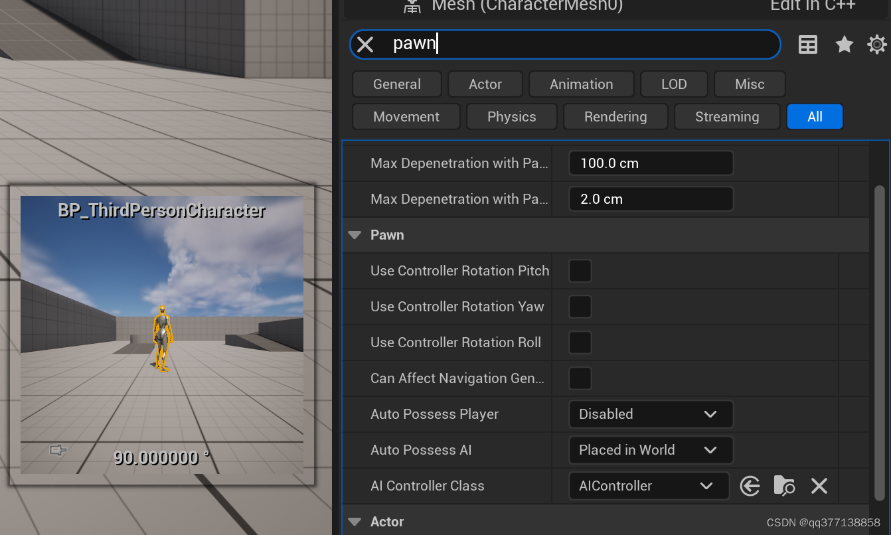The width and height of the screenshot is (891, 535).
Task: Filter properties by Movement category
Action: coord(406,116)
